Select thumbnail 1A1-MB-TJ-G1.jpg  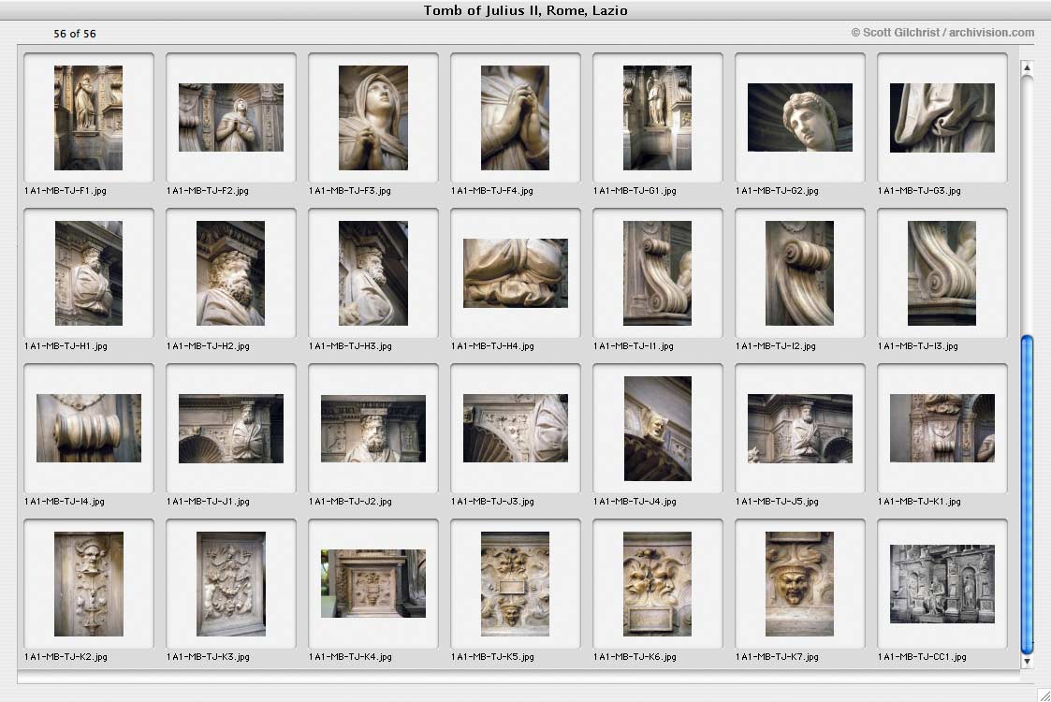(x=657, y=117)
